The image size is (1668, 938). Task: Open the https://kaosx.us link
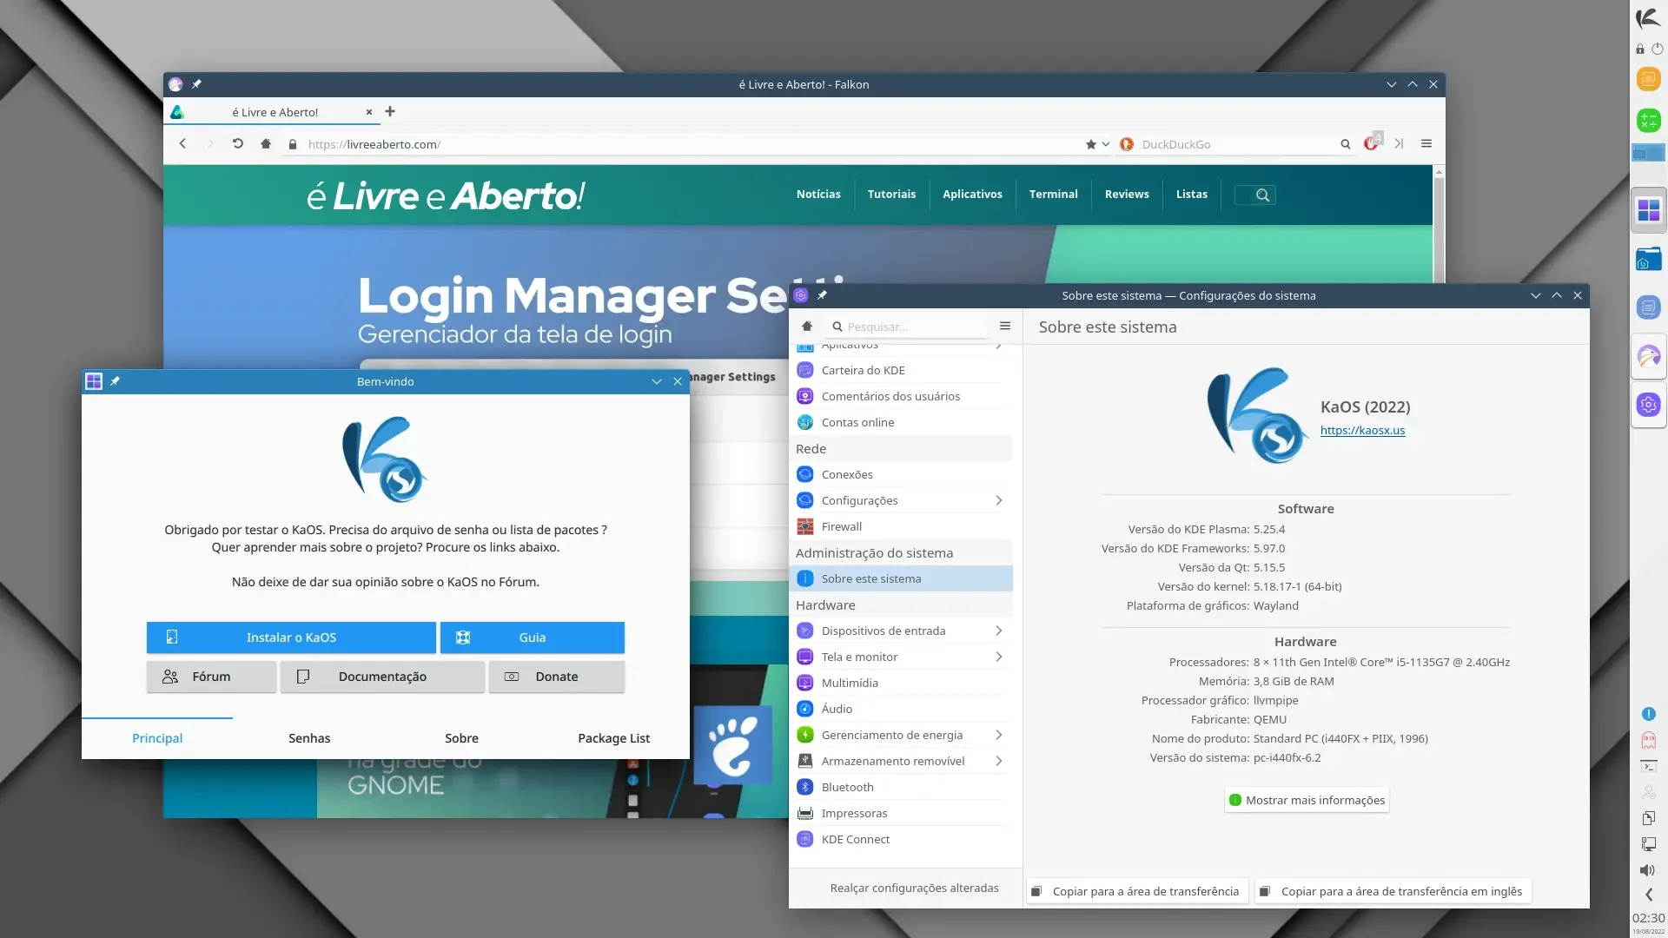1362,430
